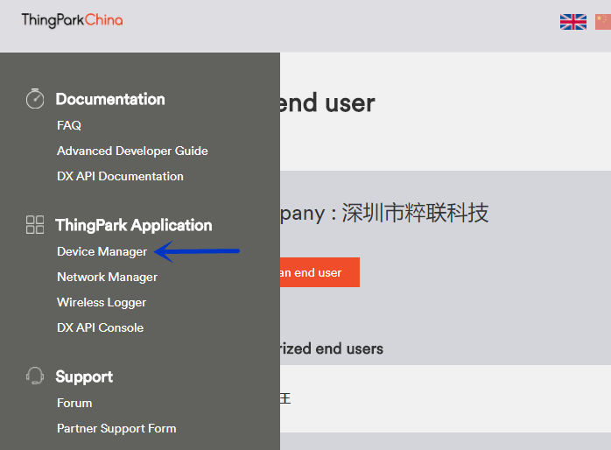
Task: Visit the Forum link
Action: pyautogui.click(x=74, y=403)
